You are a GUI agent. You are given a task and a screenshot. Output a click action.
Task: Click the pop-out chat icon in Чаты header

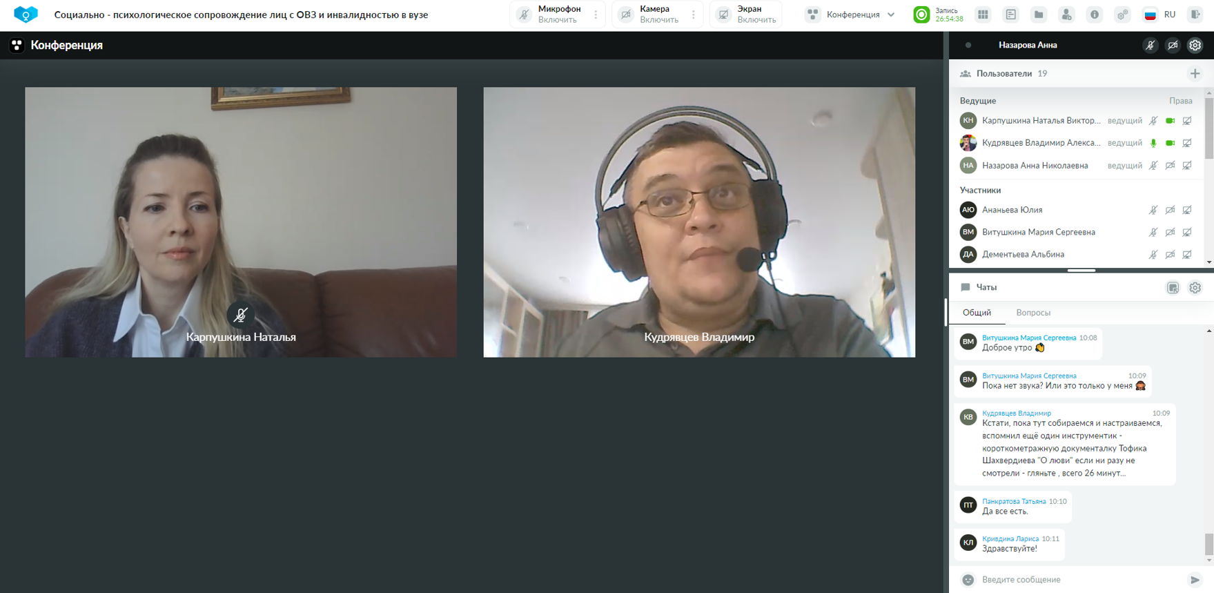click(1173, 288)
